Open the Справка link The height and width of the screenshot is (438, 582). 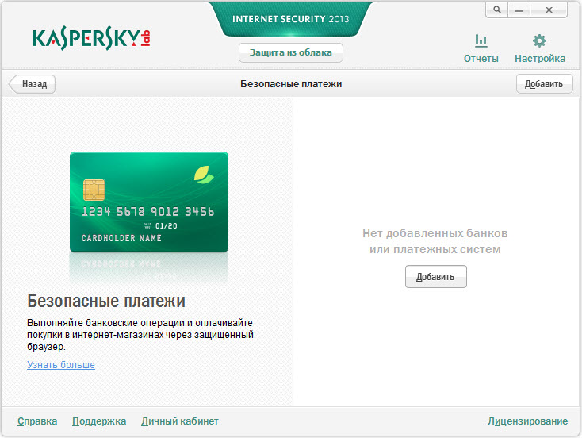37,421
